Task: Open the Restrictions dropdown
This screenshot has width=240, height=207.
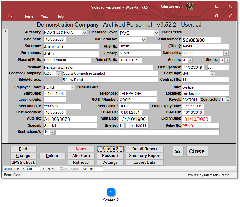Action: tap(52, 132)
